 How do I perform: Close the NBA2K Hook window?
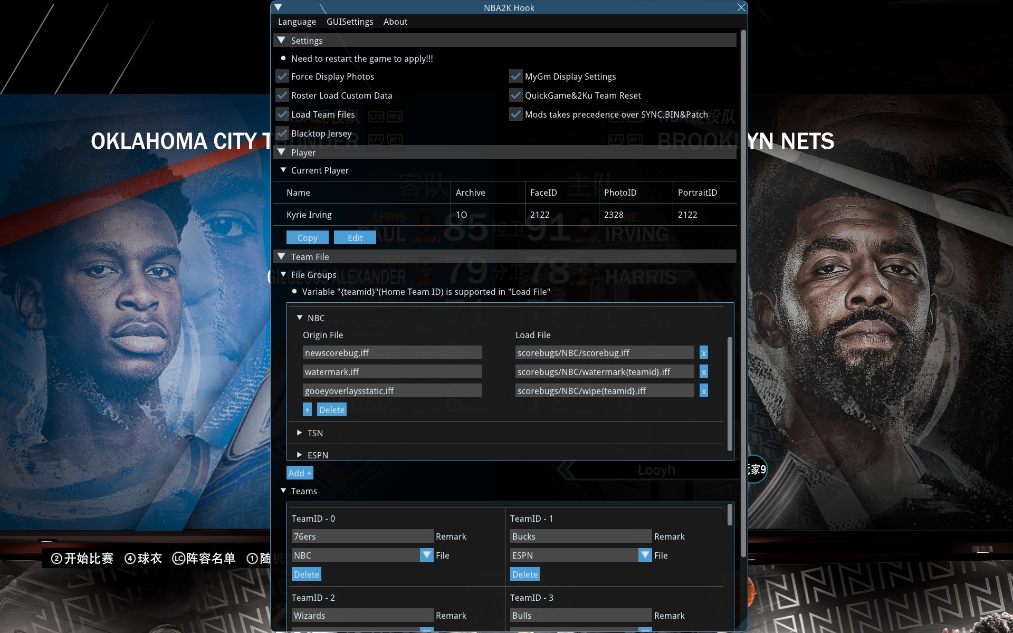point(741,7)
